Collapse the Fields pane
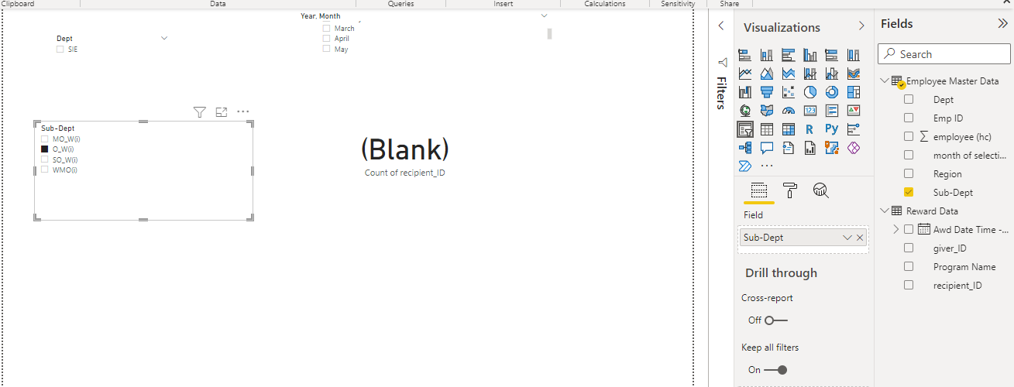The width and height of the screenshot is (1014, 387). coord(1002,24)
